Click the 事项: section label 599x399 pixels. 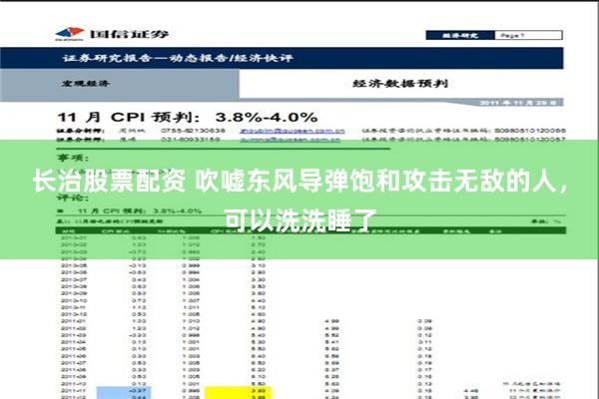click(73, 158)
